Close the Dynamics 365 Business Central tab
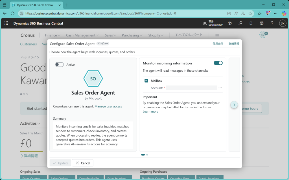Viewport: 289px width, 180px height. (60, 5)
